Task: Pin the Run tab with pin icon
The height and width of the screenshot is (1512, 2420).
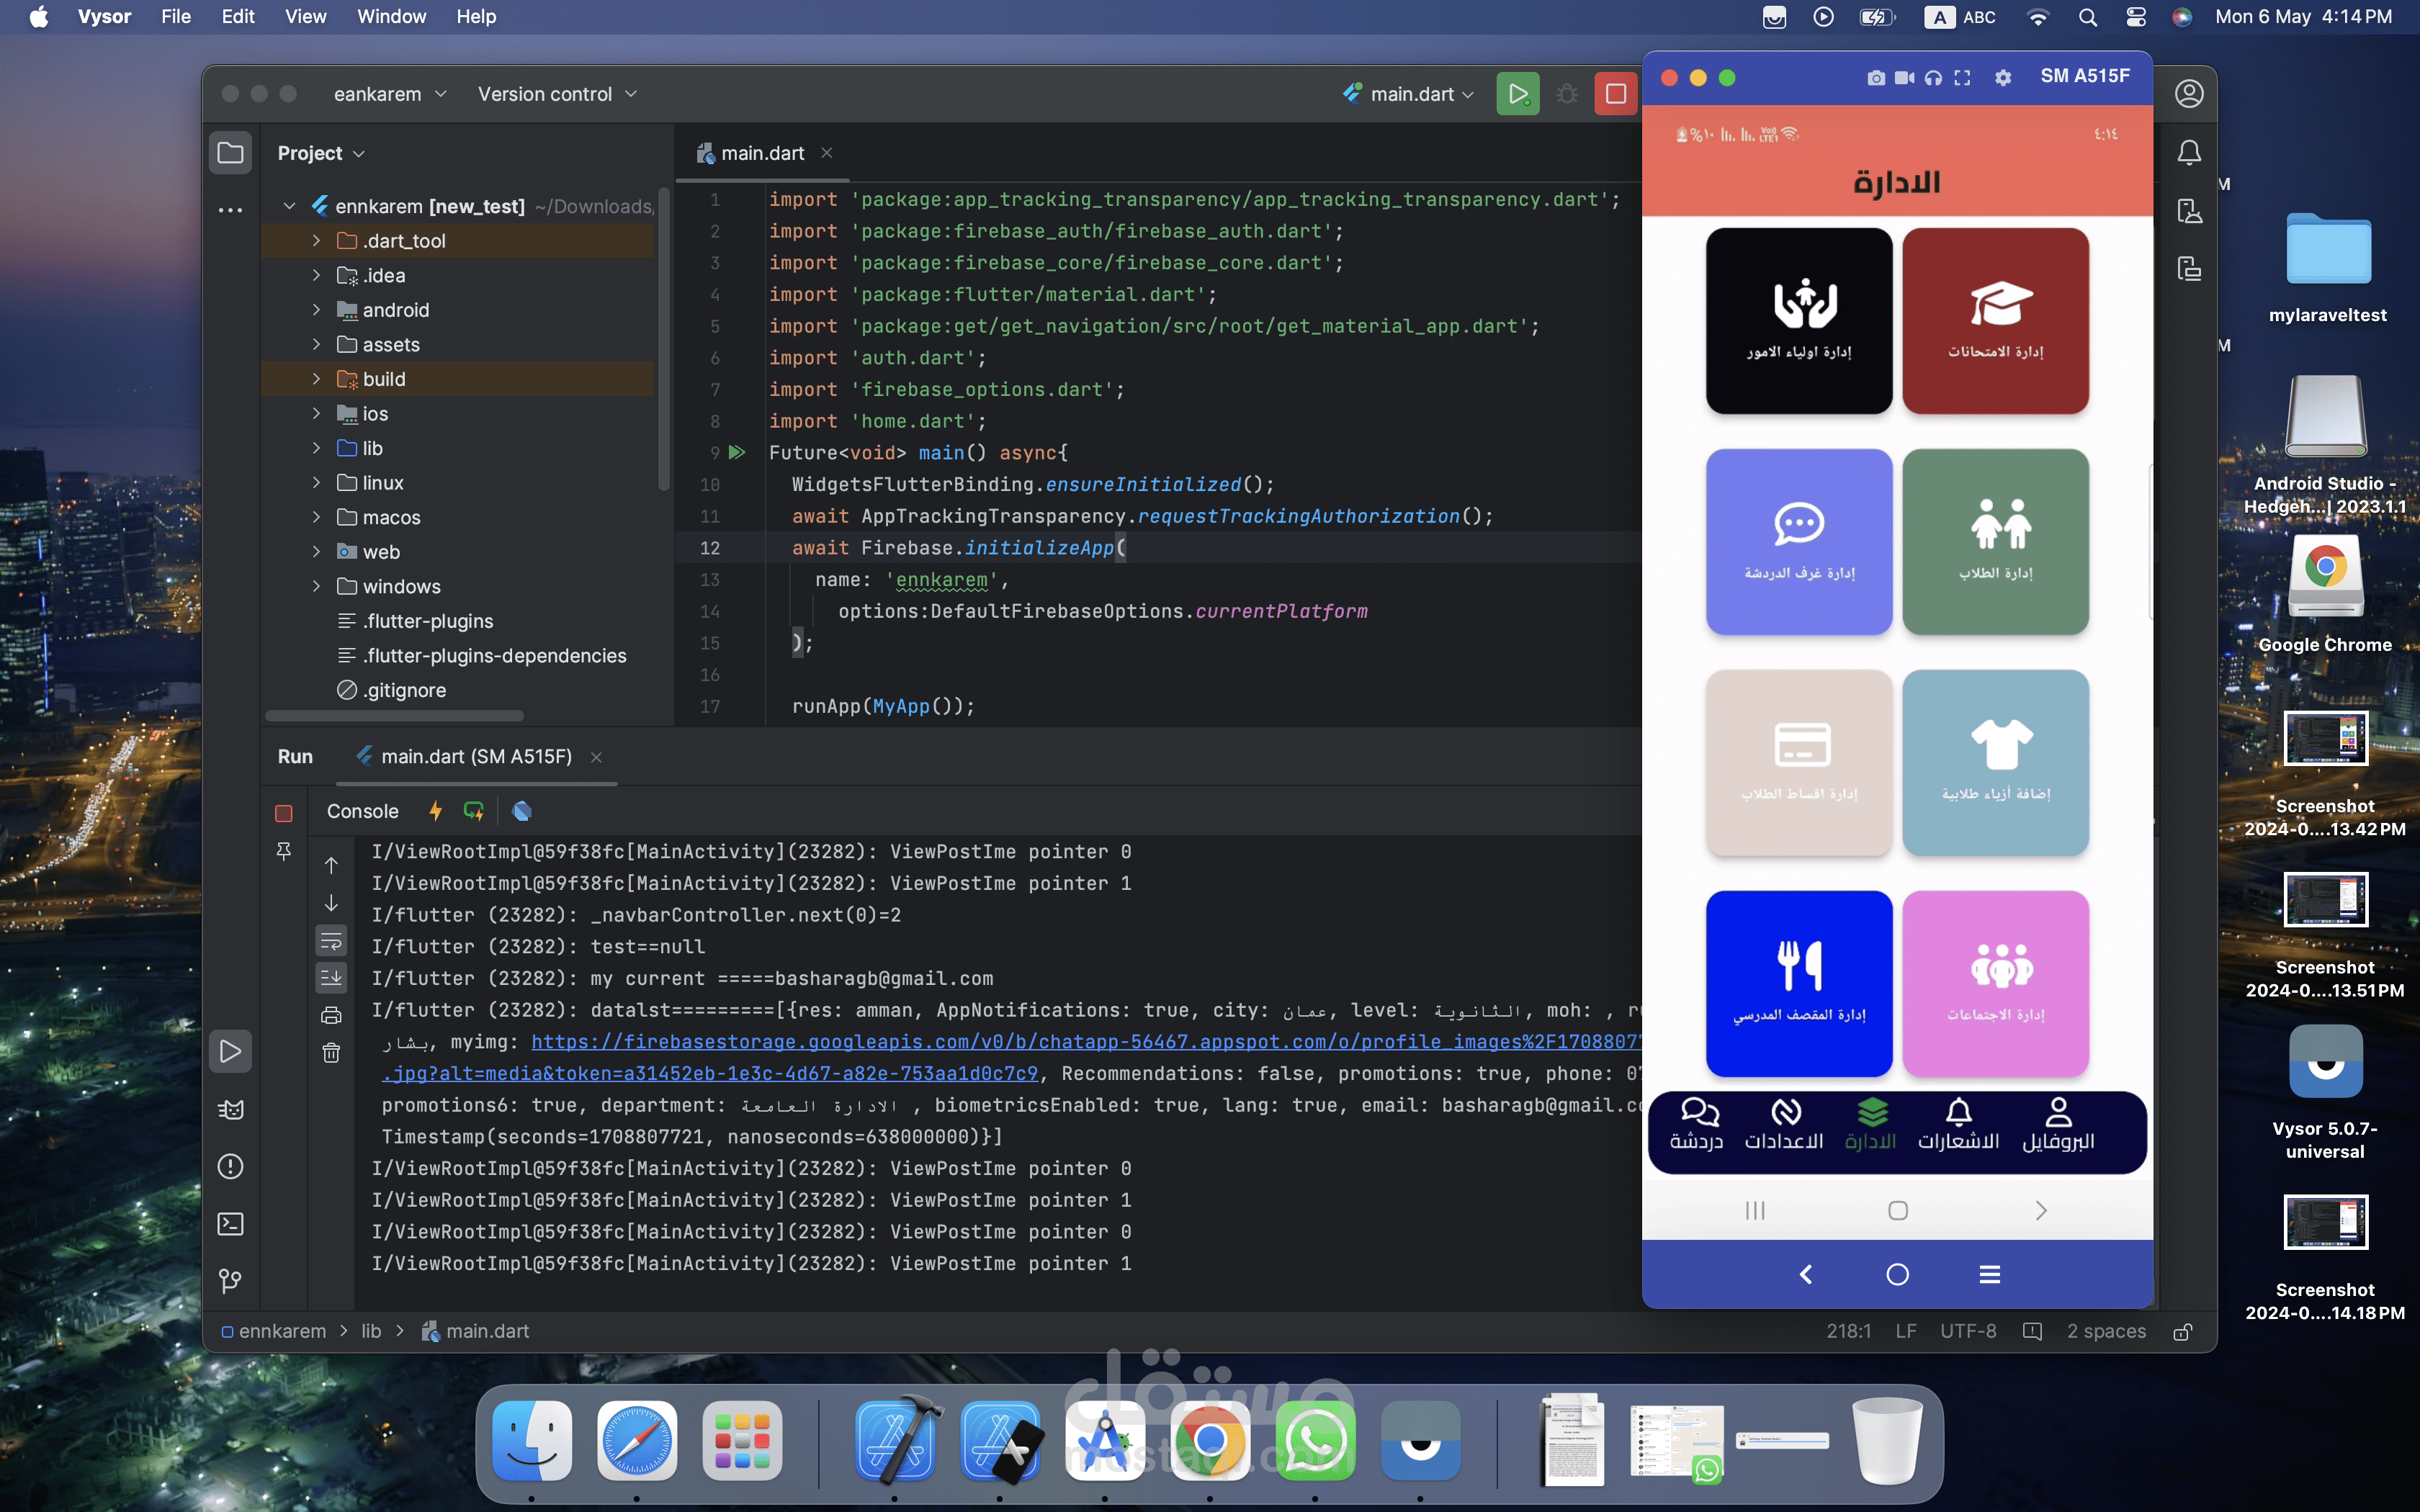Action: [284, 851]
